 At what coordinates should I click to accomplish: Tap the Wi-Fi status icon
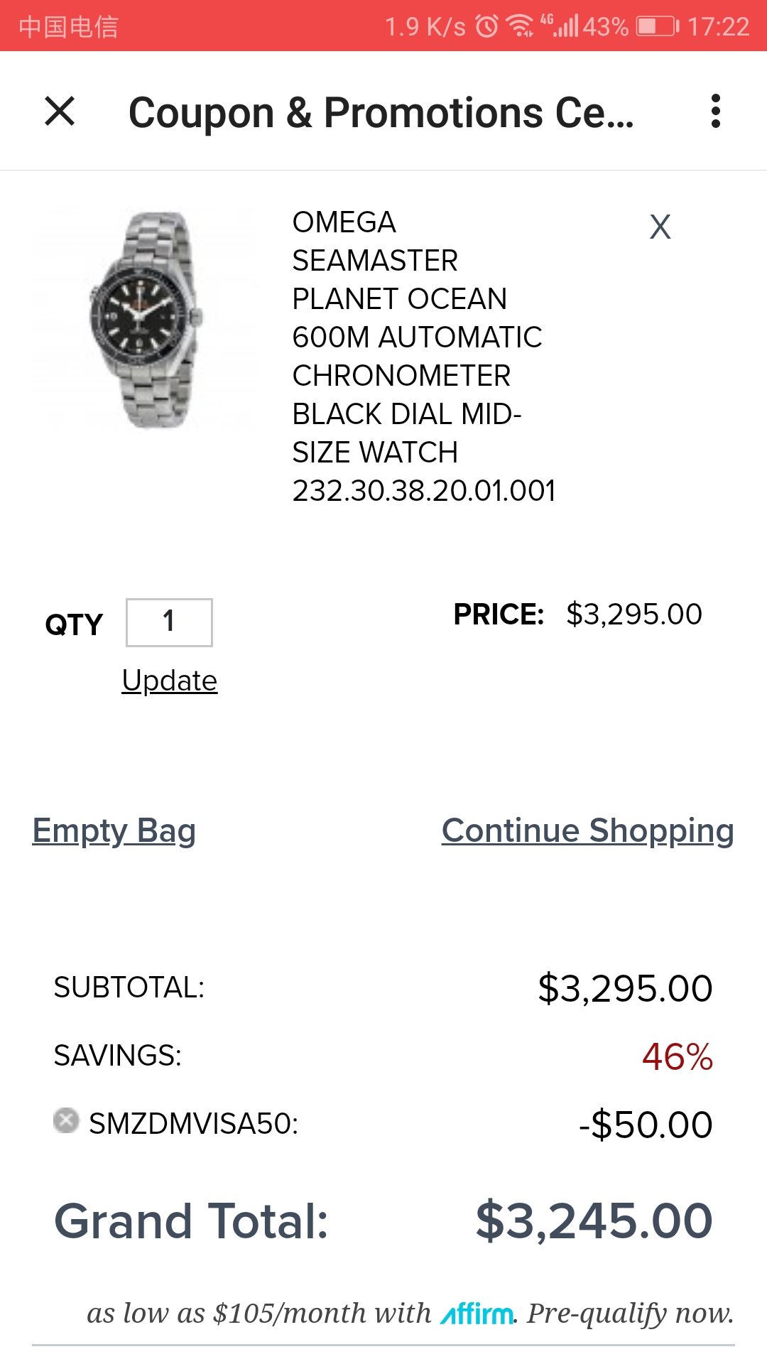tap(520, 26)
